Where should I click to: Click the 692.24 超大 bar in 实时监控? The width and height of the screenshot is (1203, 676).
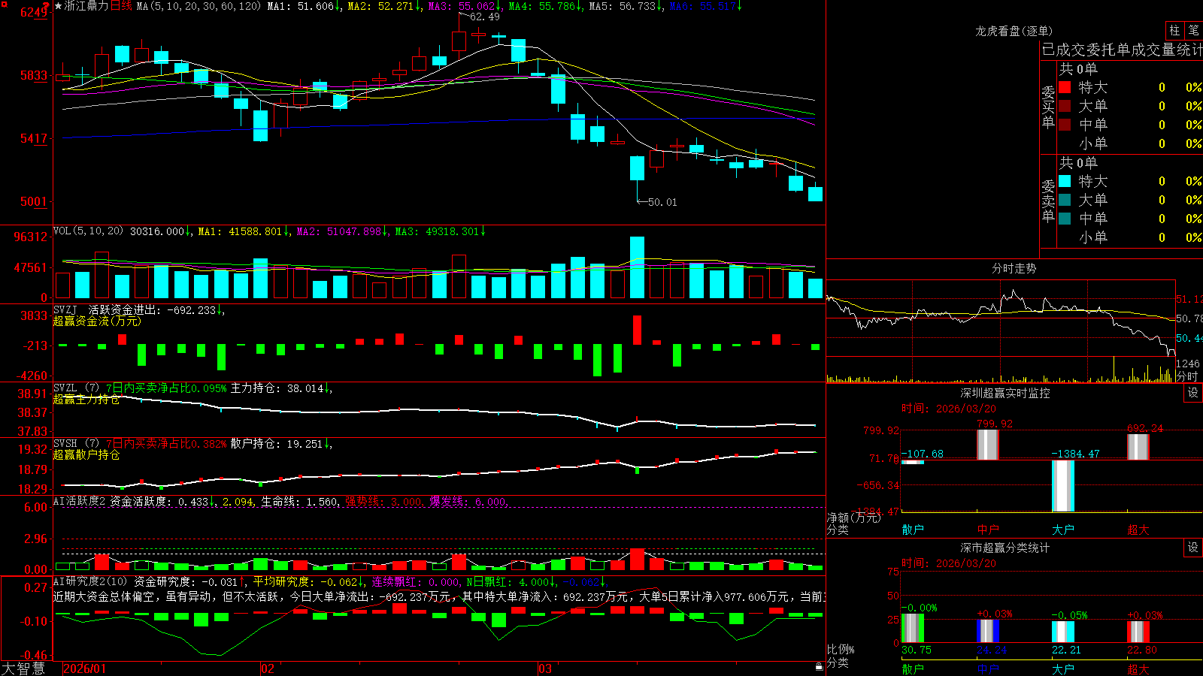1138,447
